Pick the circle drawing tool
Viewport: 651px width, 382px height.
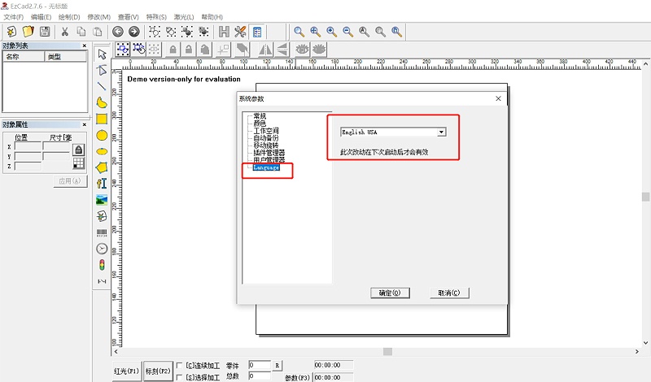[x=102, y=135]
